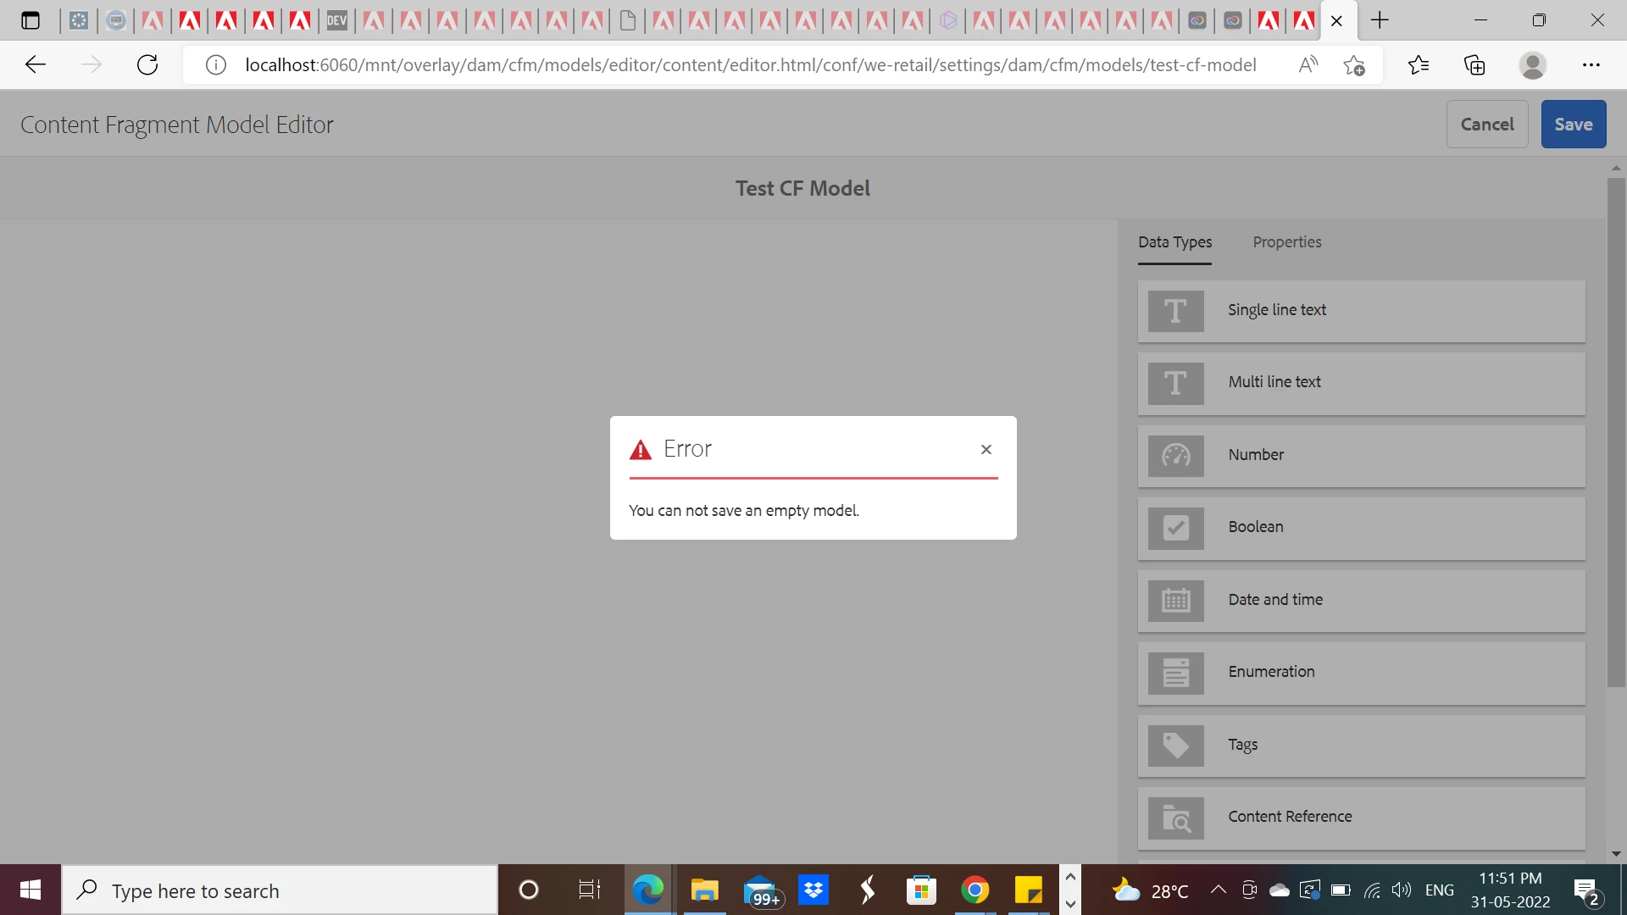Click the Tags data type icon
1627x915 pixels.
pos(1175,746)
